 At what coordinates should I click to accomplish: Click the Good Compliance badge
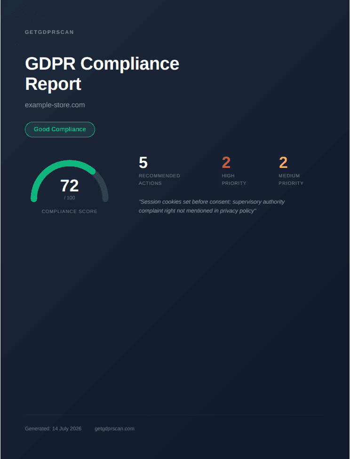(x=60, y=129)
